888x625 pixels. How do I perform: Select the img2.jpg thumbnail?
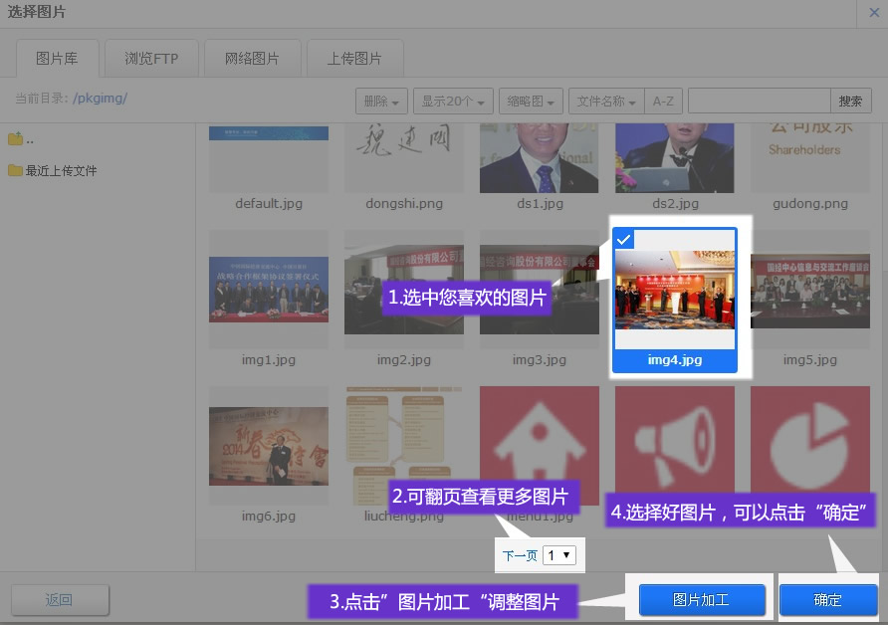404,290
